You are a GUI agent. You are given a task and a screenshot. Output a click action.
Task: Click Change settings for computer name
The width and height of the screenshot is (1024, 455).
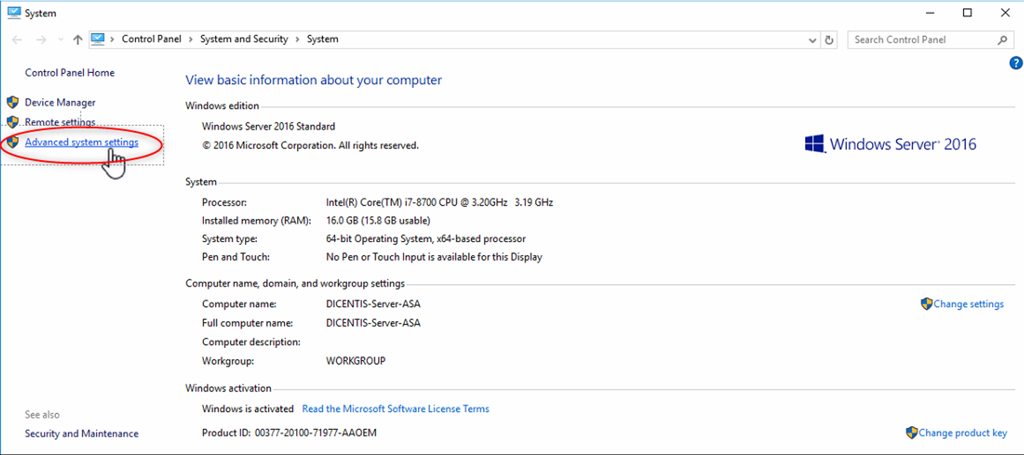[968, 304]
